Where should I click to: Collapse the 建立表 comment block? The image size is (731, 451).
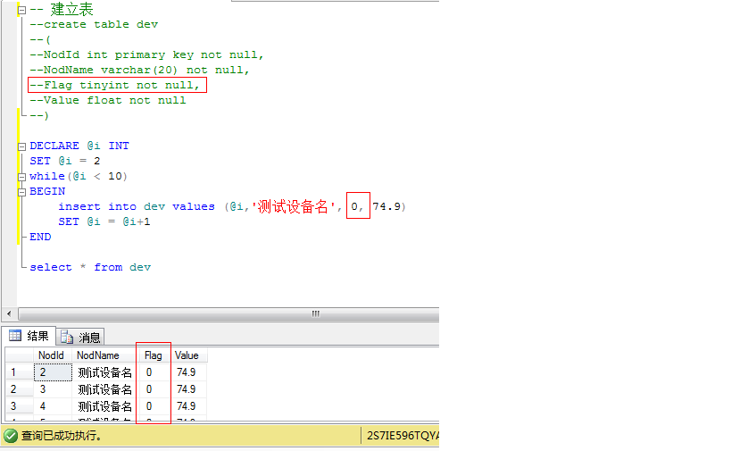pos(21,10)
